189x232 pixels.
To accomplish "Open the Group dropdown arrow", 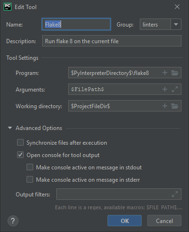I will (176, 24).
